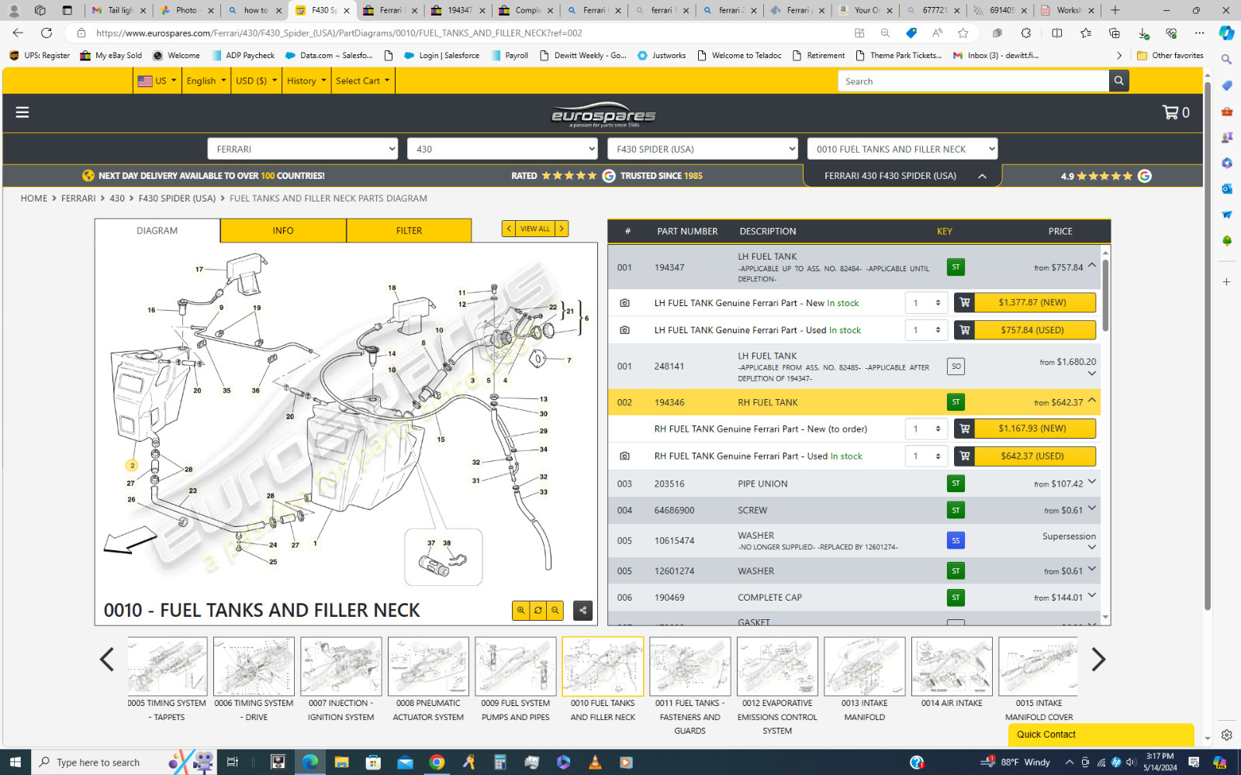Click the $1,377.87 (NEW) price button
Screen dimensions: 1241x775
1035,302
